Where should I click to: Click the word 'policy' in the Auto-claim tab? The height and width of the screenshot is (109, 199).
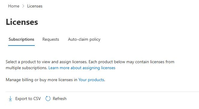(x=95, y=40)
